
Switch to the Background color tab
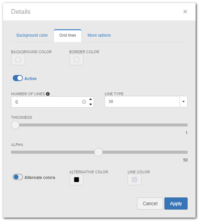(x=32, y=35)
